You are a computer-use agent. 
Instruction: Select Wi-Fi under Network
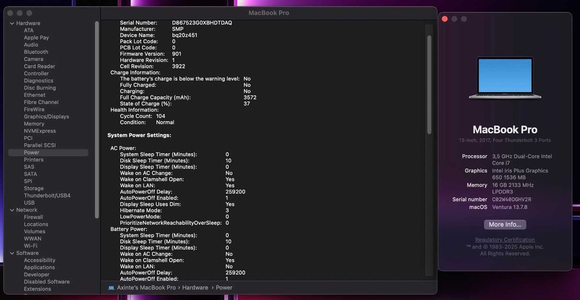[x=30, y=246]
